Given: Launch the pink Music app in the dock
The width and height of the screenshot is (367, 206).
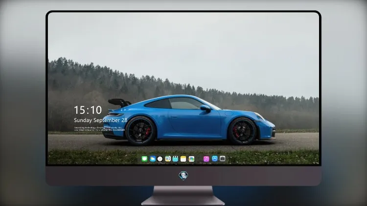Looking at the screenshot, I should pos(206,159).
